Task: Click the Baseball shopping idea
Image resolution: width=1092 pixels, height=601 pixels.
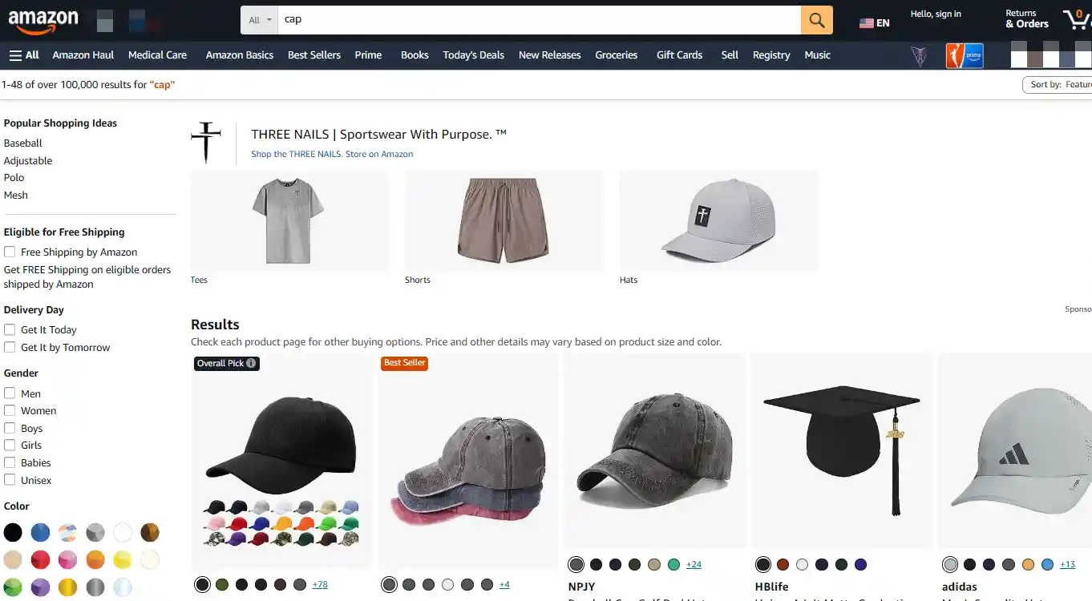Action: click(23, 143)
